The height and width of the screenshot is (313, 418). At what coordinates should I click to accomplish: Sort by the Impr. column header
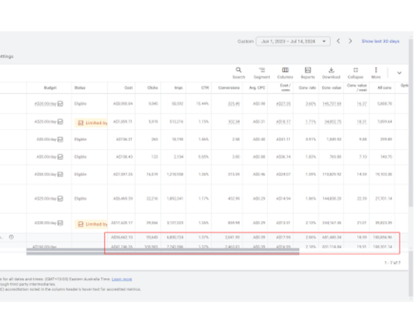pos(178,88)
